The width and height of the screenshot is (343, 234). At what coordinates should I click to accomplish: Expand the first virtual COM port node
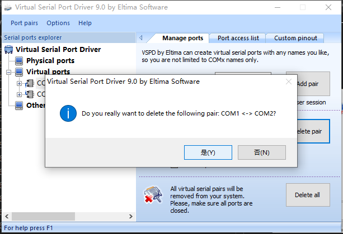click(x=19, y=83)
